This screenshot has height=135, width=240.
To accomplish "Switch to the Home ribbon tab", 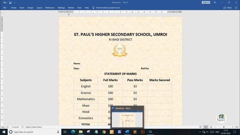I will coord(13,7).
